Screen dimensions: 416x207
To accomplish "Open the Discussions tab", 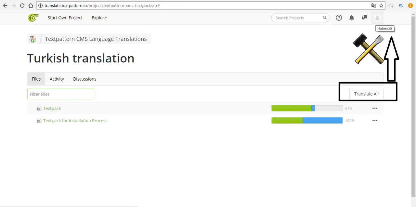I will (84, 79).
